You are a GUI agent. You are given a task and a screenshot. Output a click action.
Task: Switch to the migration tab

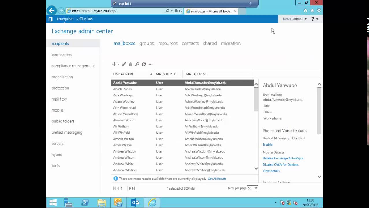pyautogui.click(x=231, y=43)
